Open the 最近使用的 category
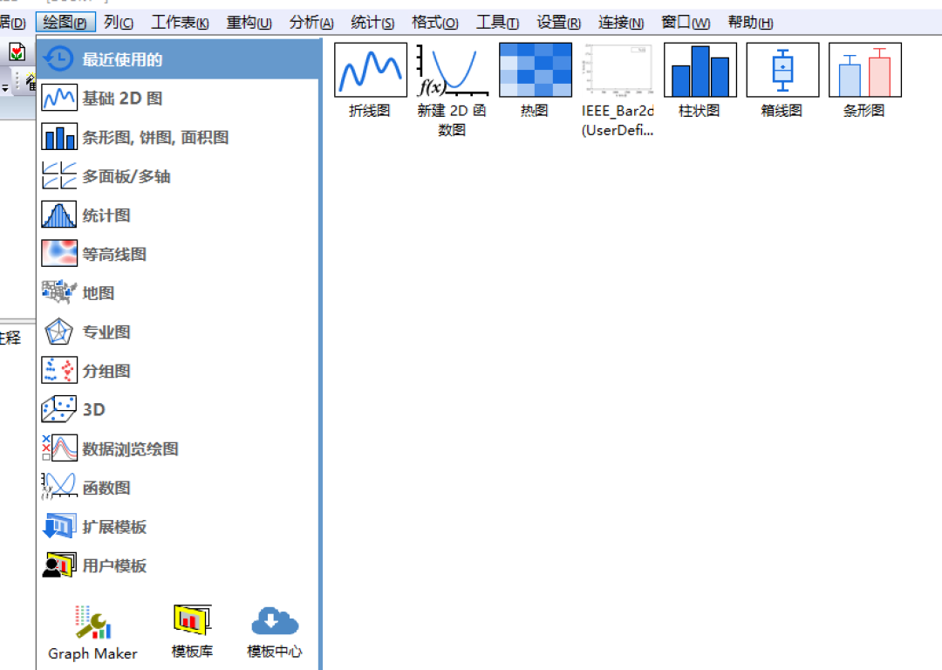Screen dimensions: 942x670 coord(178,59)
